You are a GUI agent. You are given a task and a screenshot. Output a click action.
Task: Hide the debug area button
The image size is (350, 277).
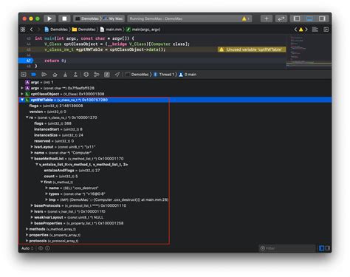coord(24,75)
